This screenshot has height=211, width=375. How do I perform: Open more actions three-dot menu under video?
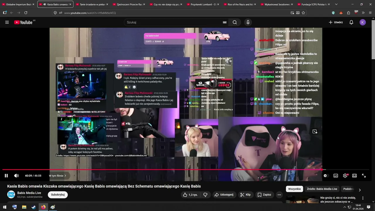coord(279,195)
